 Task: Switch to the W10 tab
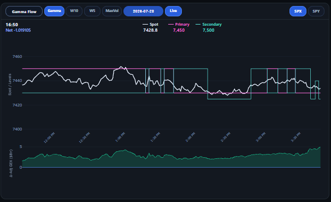[x=74, y=11]
